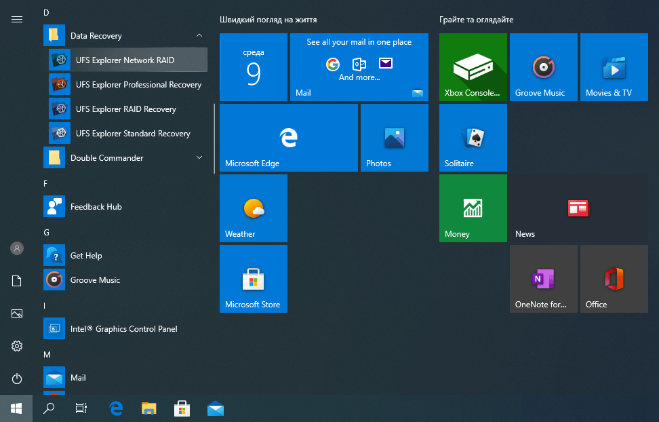Open File Explorer from the taskbar
Image resolution: width=659 pixels, height=422 pixels.
coord(148,408)
